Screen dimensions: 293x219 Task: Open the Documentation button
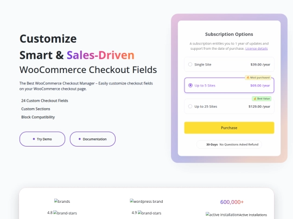point(93,139)
